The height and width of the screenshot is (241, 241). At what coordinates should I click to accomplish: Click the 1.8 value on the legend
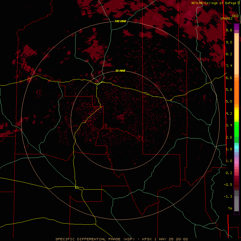pos(229,149)
